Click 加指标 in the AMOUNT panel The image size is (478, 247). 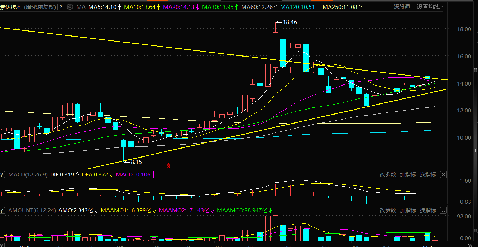[x=408, y=210]
